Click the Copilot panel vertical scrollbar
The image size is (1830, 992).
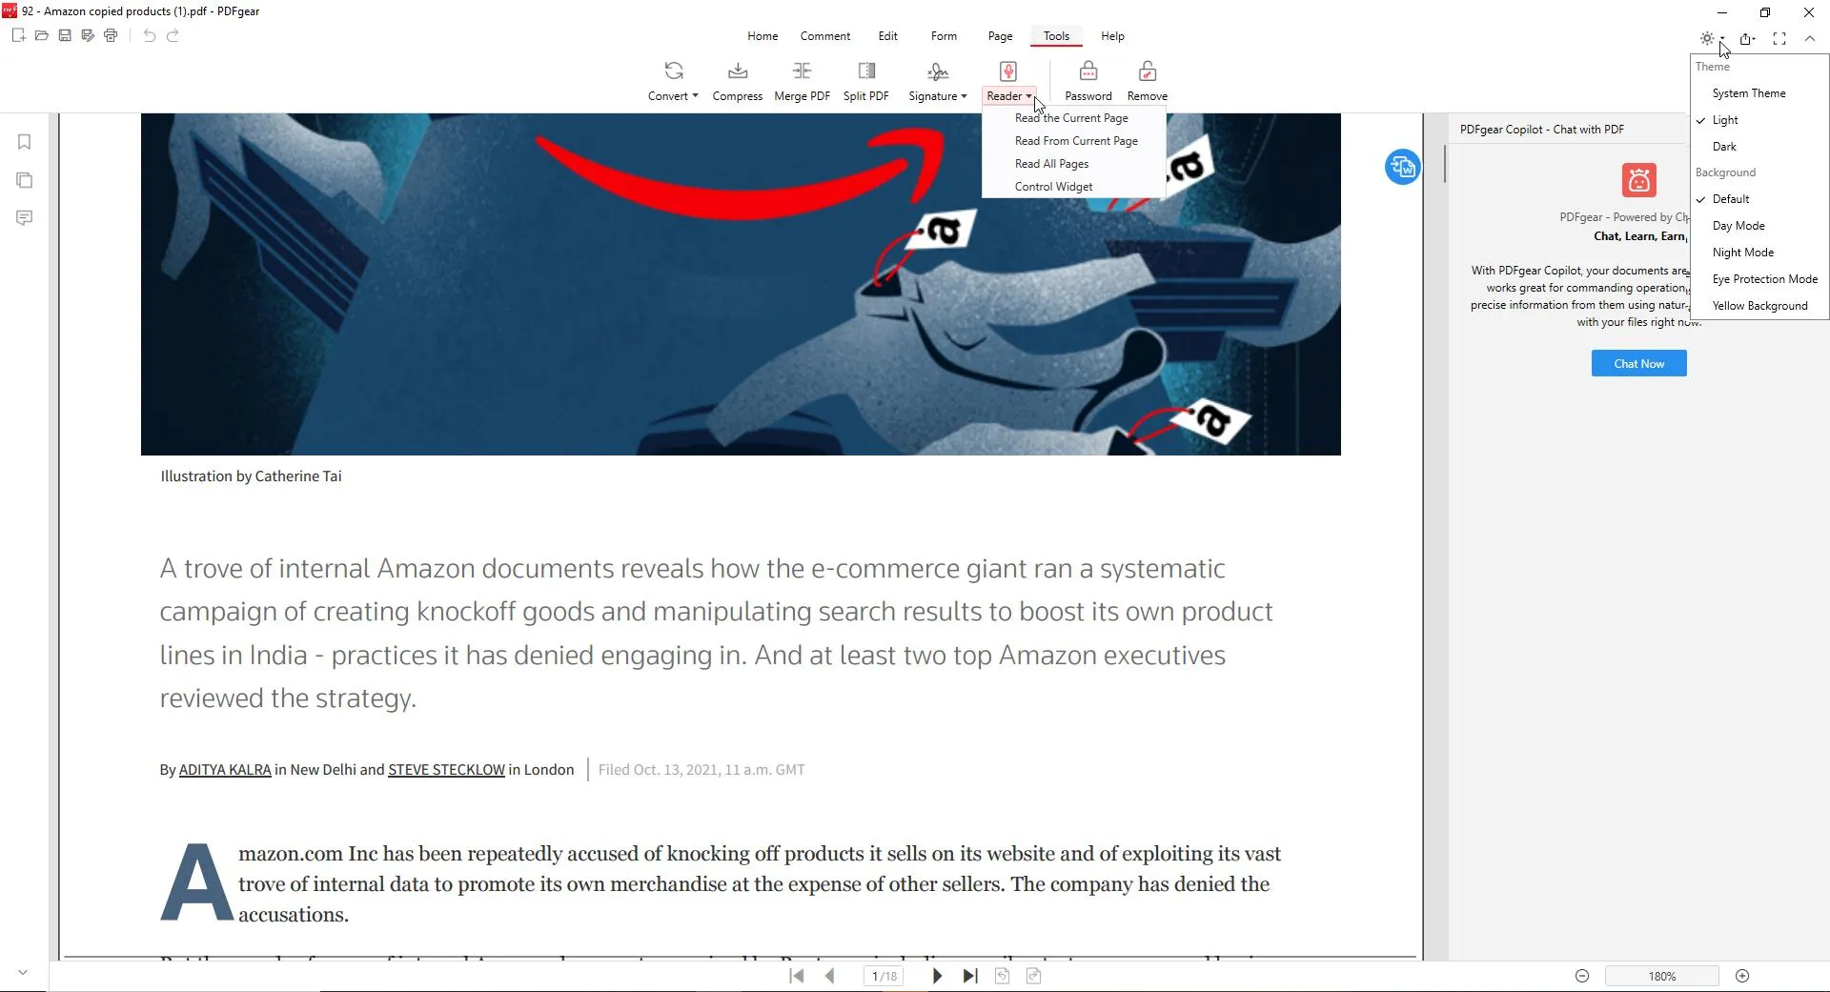(1445, 164)
